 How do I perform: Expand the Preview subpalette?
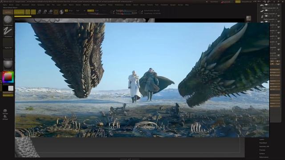click(x=262, y=150)
